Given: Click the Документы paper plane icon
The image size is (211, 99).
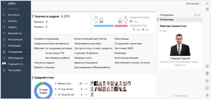Looking at the screenshot, I should click(x=4, y=33).
